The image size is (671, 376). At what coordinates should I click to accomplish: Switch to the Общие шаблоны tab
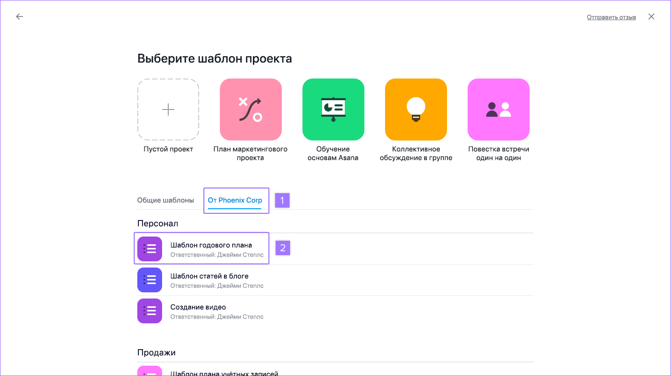click(x=166, y=200)
